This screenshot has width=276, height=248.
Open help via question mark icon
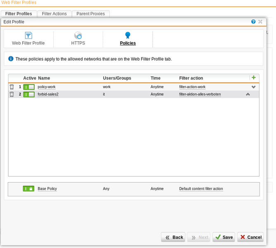coord(253,21)
